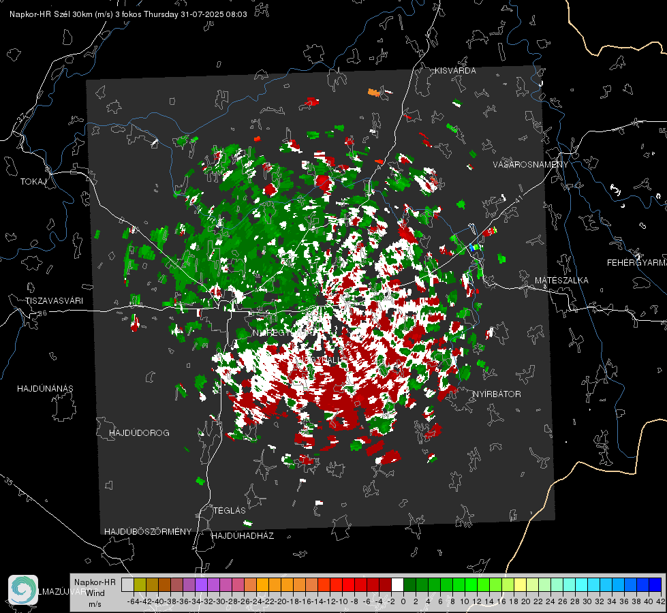Click the road number 41 label
The width and height of the screenshot is (667, 613).
click(x=518, y=199)
